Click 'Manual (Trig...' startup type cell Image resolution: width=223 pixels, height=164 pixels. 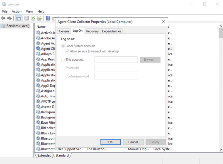(x=139, y=149)
